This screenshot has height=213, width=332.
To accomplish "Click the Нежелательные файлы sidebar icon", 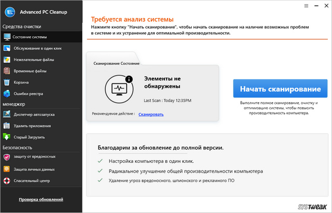I will [7, 60].
